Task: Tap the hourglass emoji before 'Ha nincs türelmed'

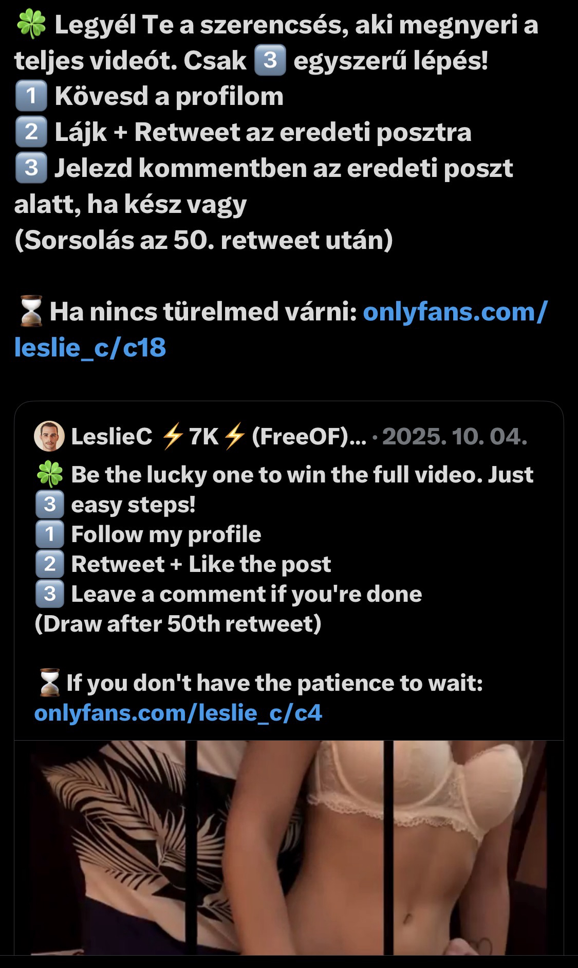Action: (x=31, y=312)
